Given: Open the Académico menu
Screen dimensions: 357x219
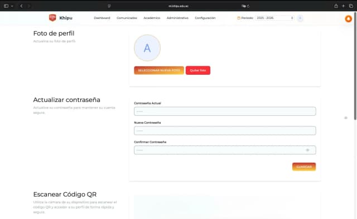Looking at the screenshot, I should [152, 18].
